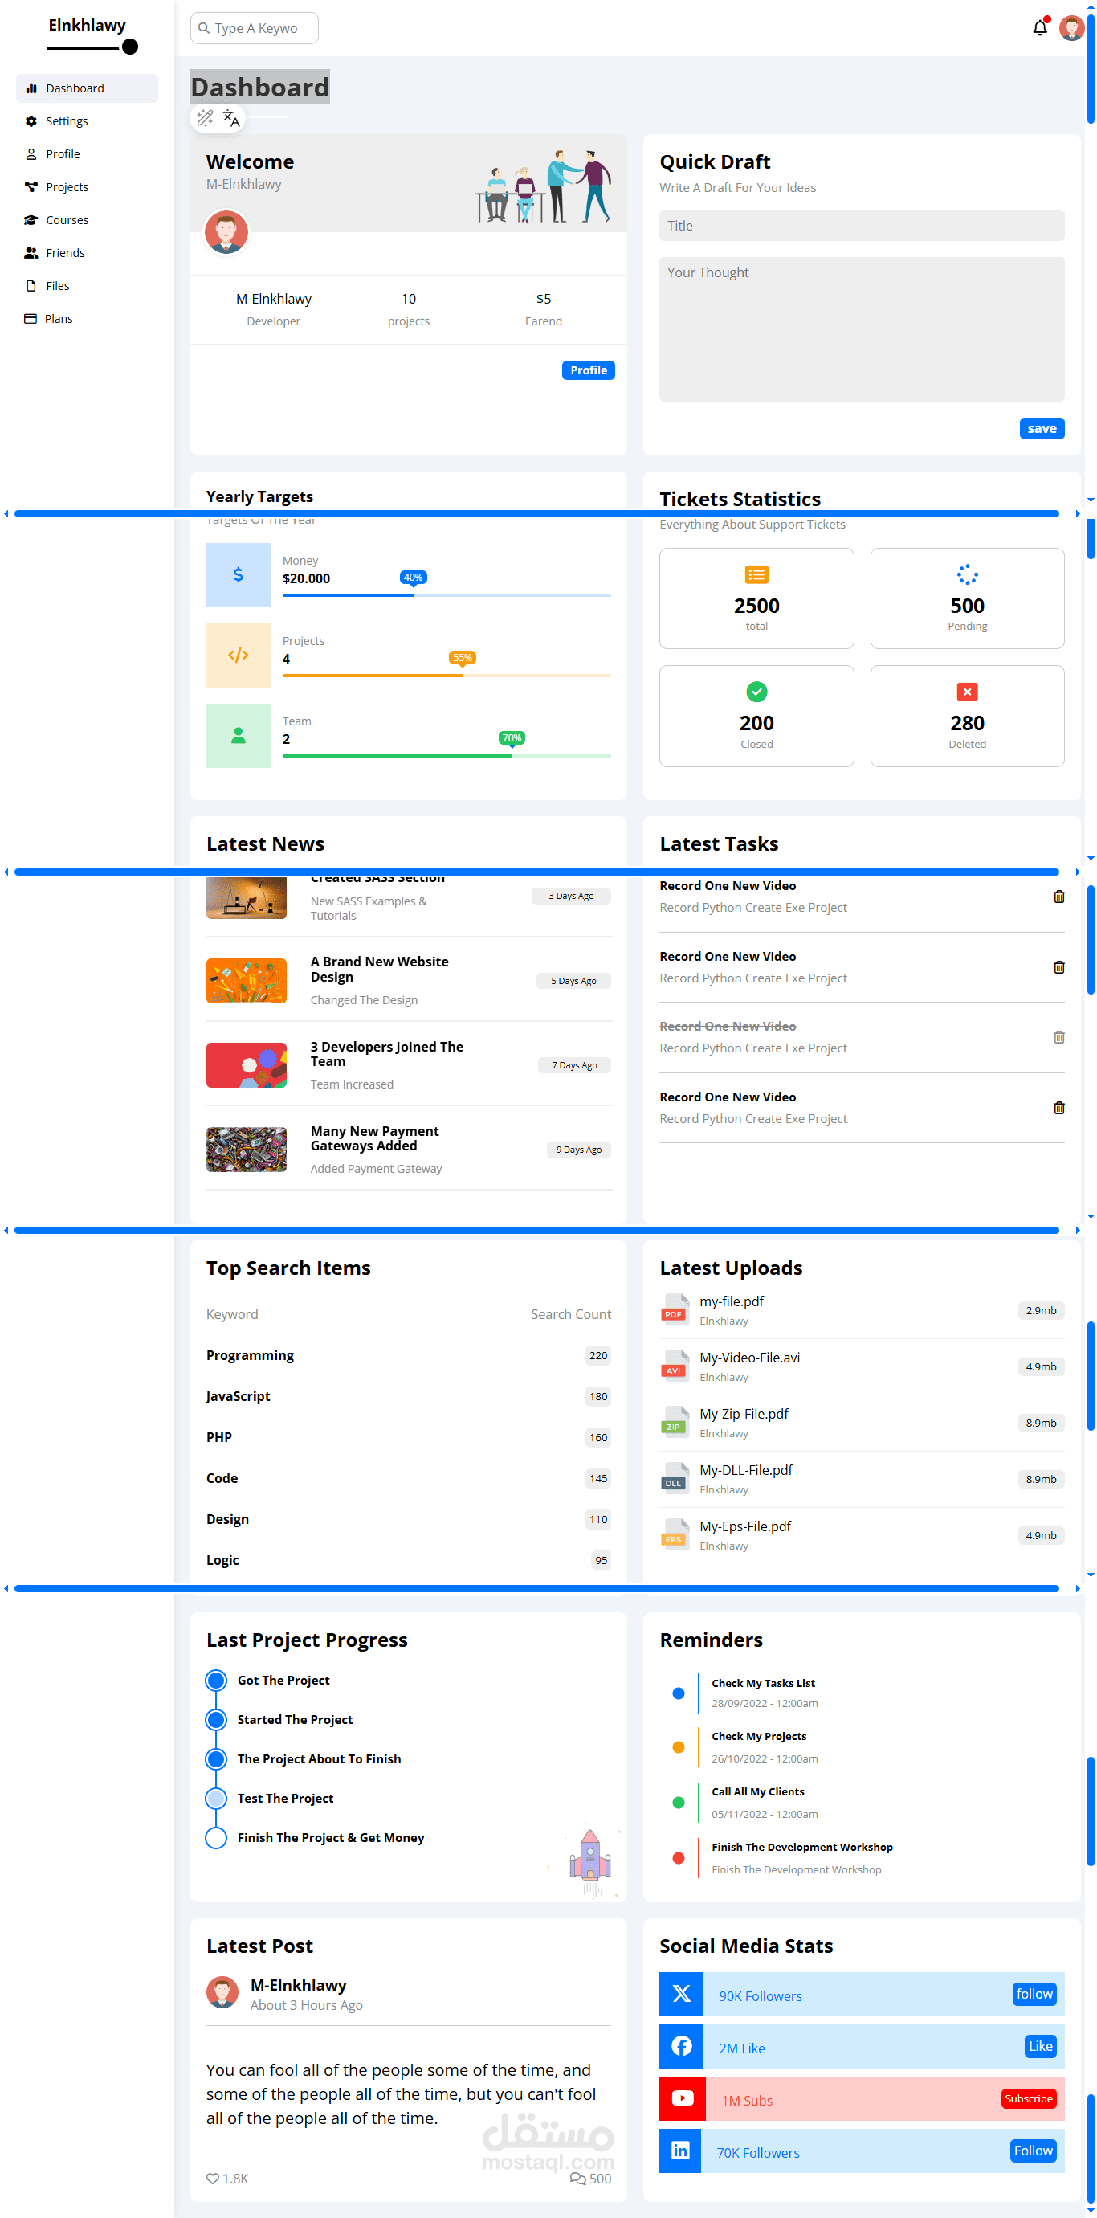
Task: Click follow on 90K Followers row
Action: tap(1034, 1993)
